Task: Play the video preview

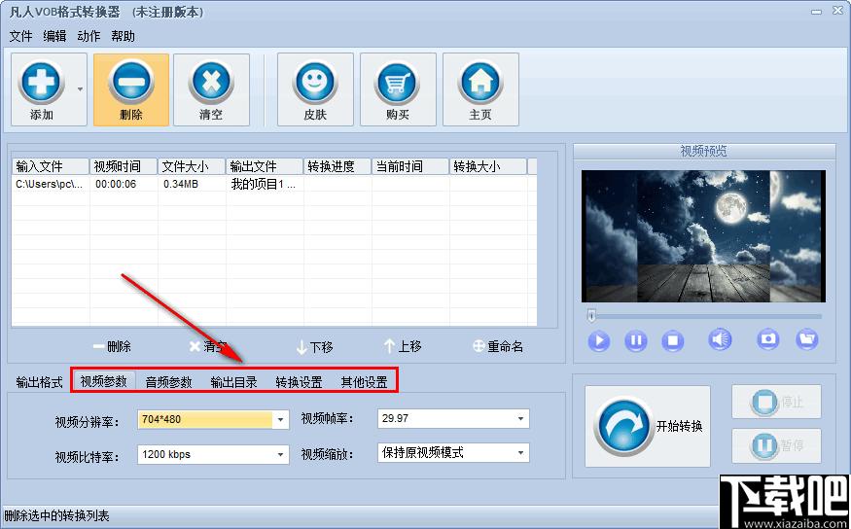Action: pos(599,340)
